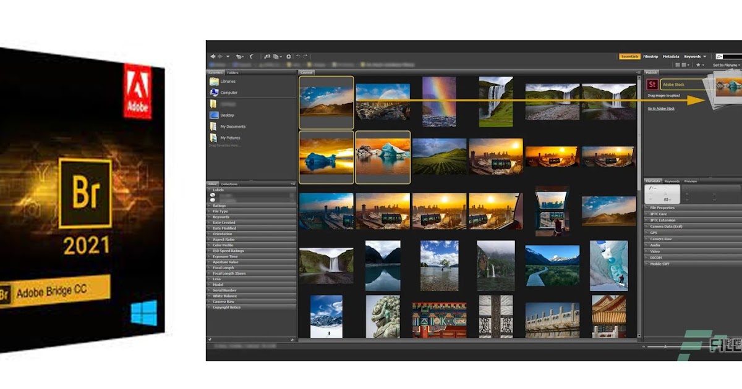
Task: Expand the Copyright Notice filter
Action: 251,307
